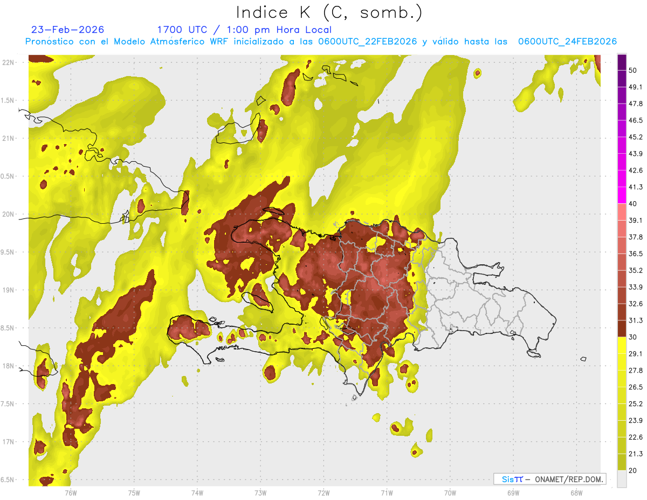The width and height of the screenshot is (647, 500).
Task: Click the '39.1' color scale value
Action: coord(636,221)
